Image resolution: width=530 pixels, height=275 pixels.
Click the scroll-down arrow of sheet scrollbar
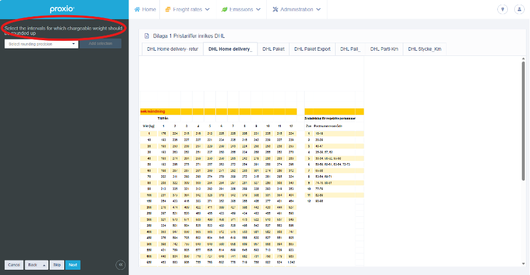[523, 264]
